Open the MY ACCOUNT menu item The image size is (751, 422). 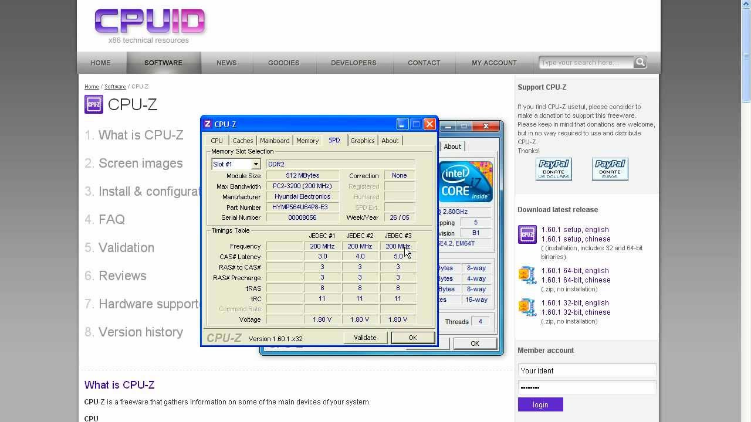click(495, 63)
